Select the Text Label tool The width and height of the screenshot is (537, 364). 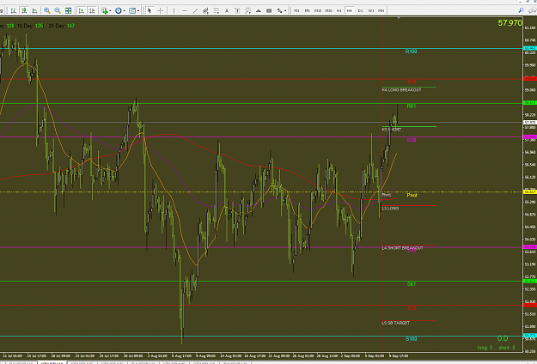click(x=237, y=10)
